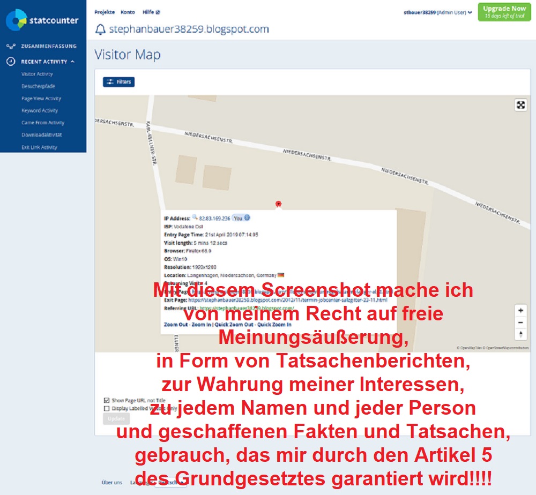Screen dimensions: 536x495
Task: Open the Konto menu
Action: tap(128, 12)
